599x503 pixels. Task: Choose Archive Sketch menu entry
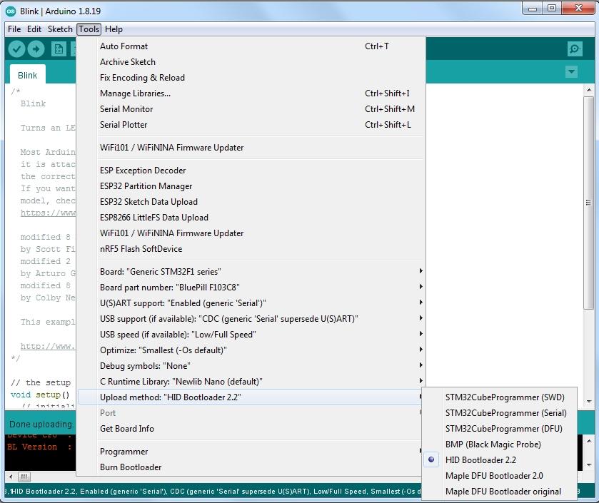click(251, 62)
